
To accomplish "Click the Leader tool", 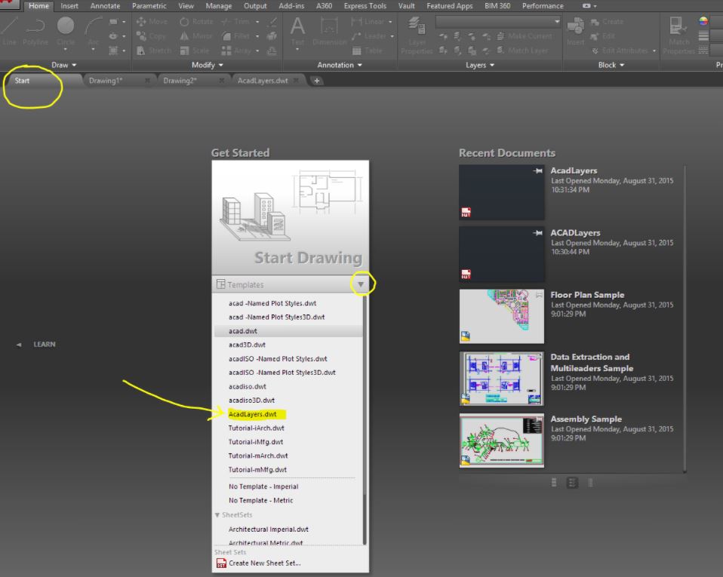I will click(x=369, y=36).
